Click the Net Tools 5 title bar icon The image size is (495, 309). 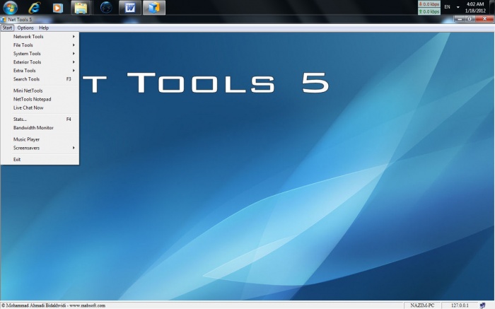tap(4, 20)
